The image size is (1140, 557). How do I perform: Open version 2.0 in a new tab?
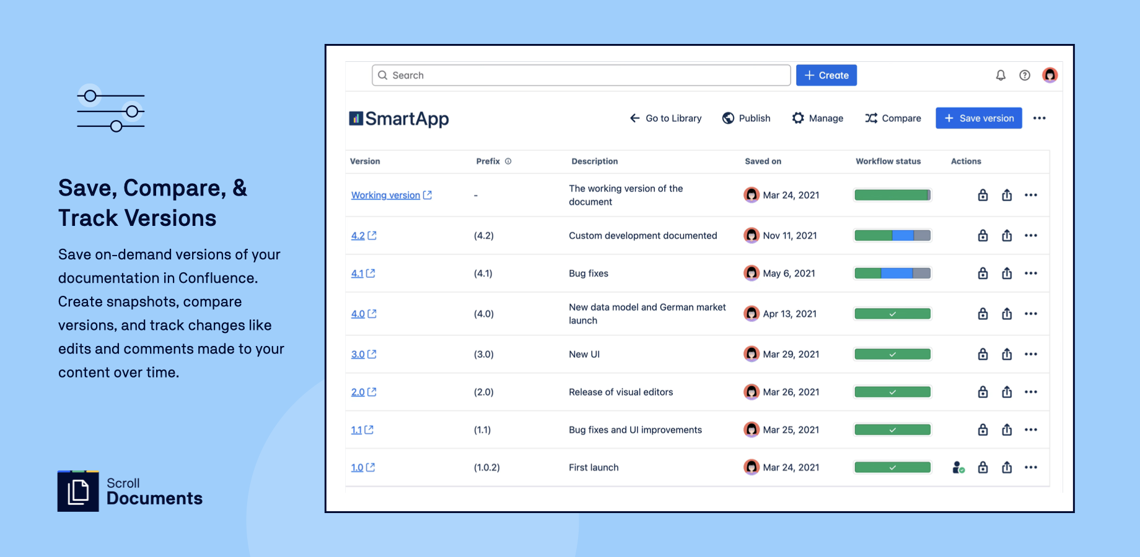click(x=370, y=392)
